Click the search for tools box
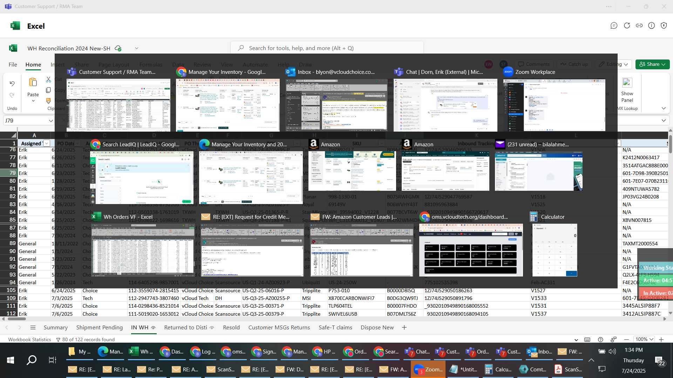 point(327,48)
